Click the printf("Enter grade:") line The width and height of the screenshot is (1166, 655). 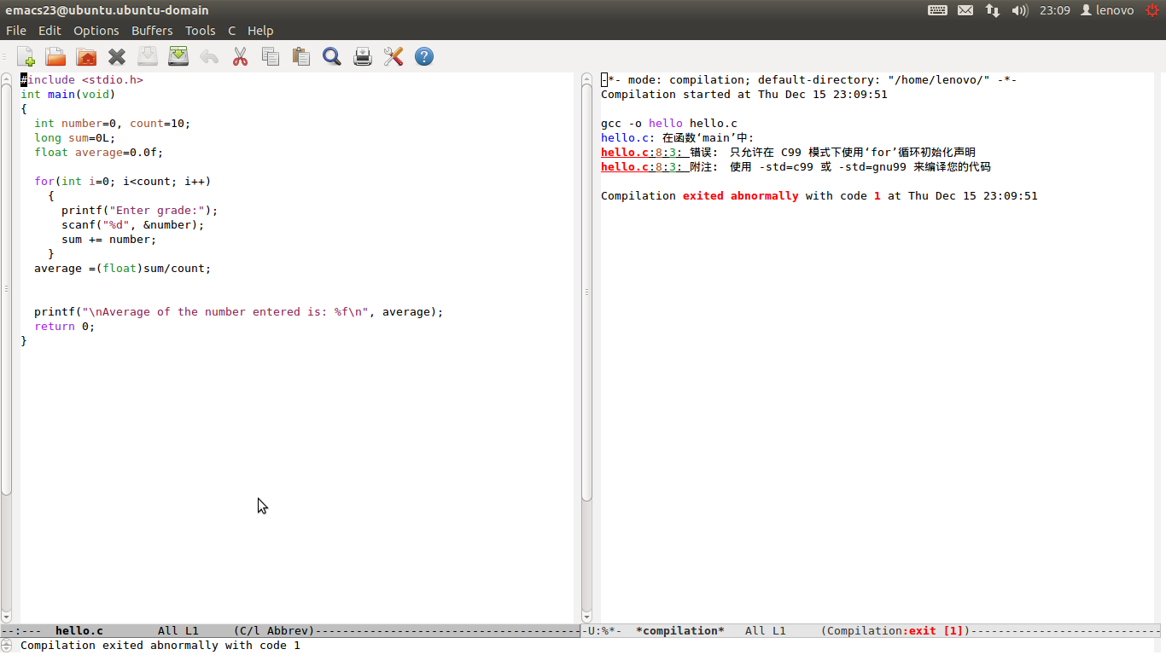(140, 211)
